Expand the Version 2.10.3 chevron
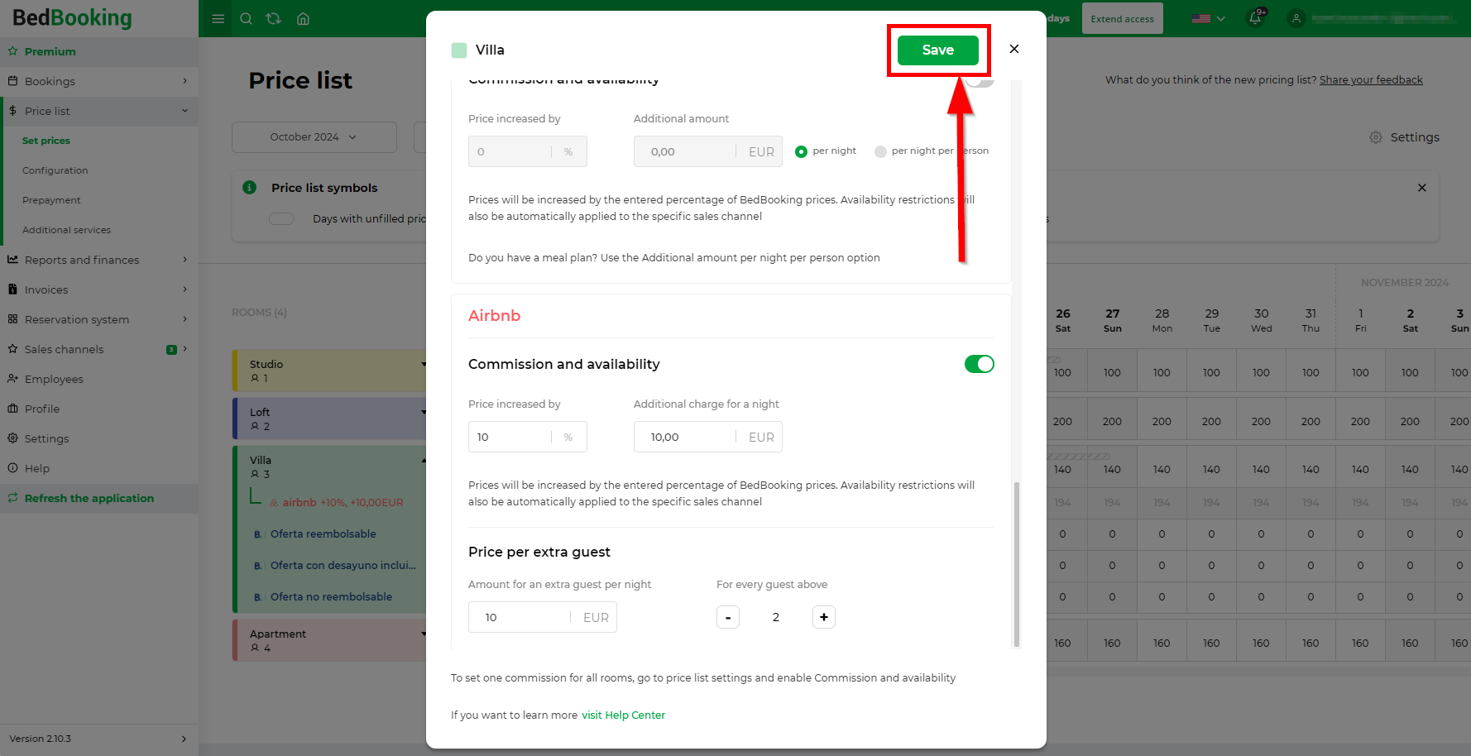The image size is (1471, 756). click(184, 739)
